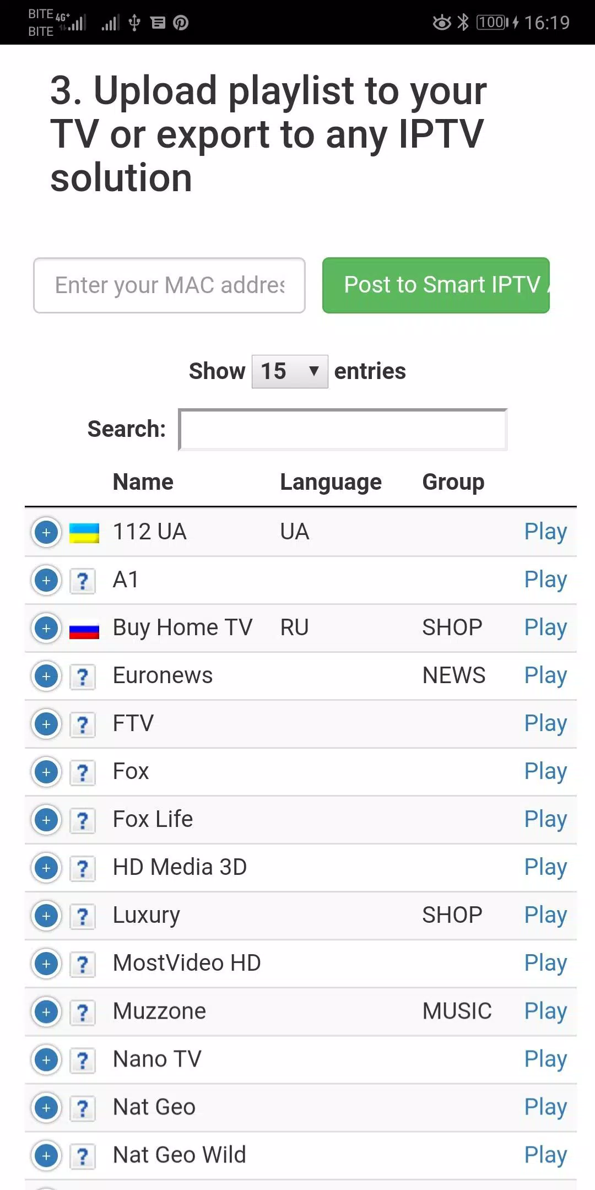Click the Ukrainian flag icon for 112 UA
Image resolution: width=595 pixels, height=1190 pixels.
coord(84,533)
